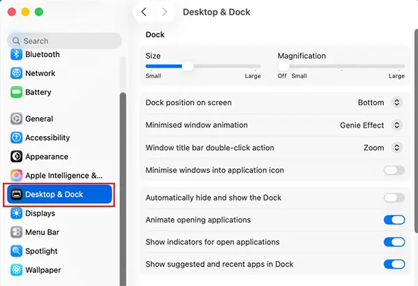Open Battery settings
This screenshot has height=286, width=418.
point(38,92)
